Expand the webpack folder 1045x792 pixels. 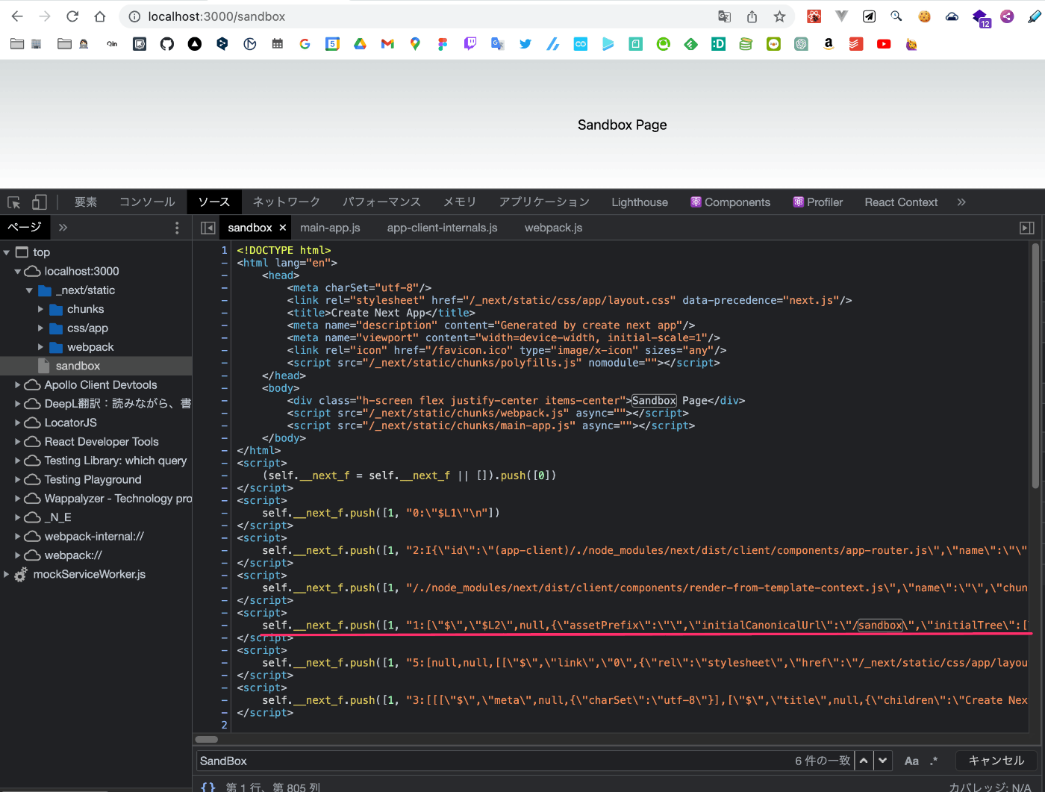[40, 347]
